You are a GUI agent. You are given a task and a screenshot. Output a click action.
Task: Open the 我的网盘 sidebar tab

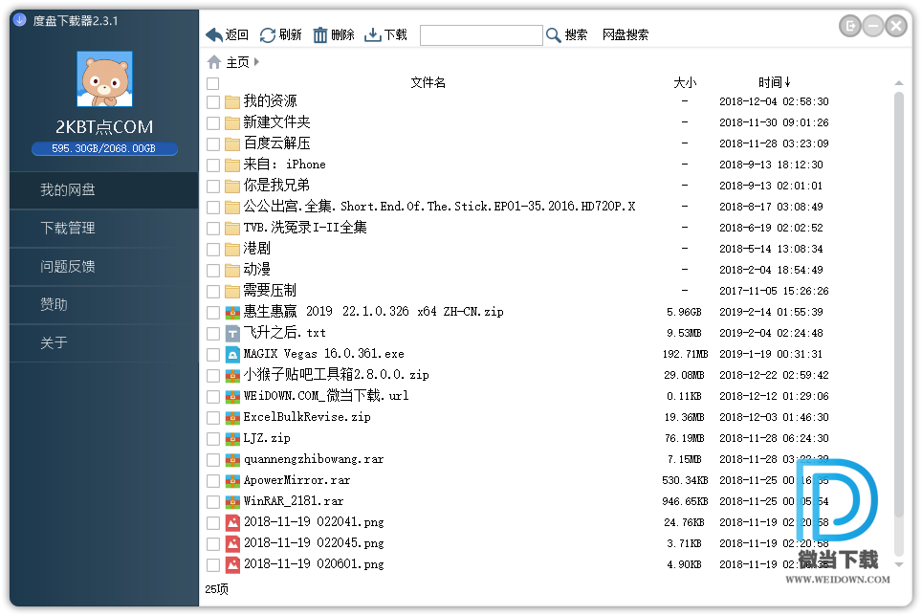point(104,189)
